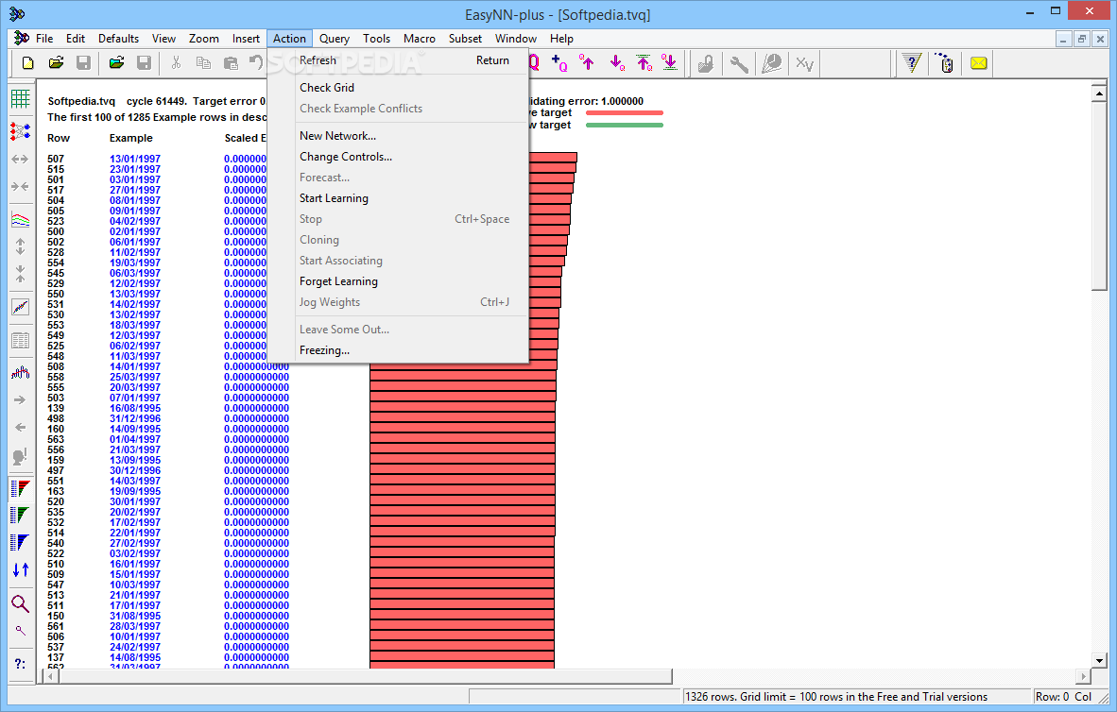Open the Tools menu
The image size is (1117, 712).
[376, 39]
